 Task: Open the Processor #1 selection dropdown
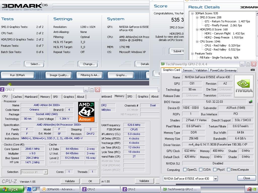coord(46,172)
